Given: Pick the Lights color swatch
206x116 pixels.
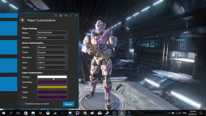Looking at the screenshot, I should (x=52, y=92).
